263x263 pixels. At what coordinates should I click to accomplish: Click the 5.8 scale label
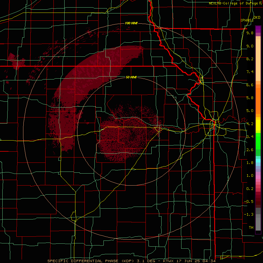click(x=250, y=98)
